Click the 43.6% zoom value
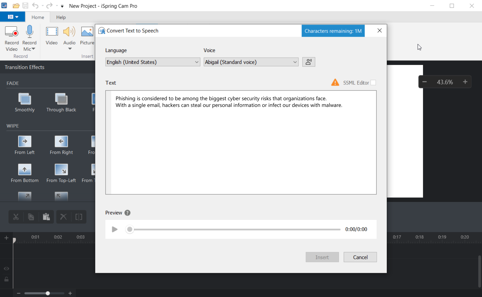 coord(445,82)
